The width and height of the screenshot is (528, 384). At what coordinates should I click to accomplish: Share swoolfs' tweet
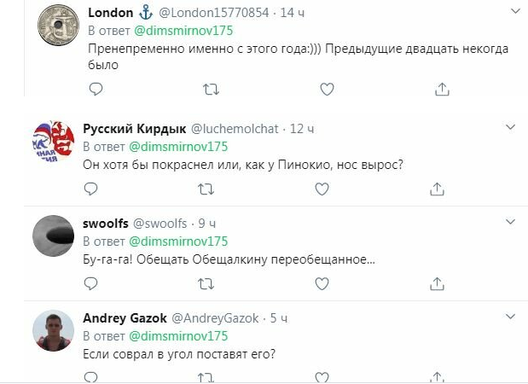438,282
